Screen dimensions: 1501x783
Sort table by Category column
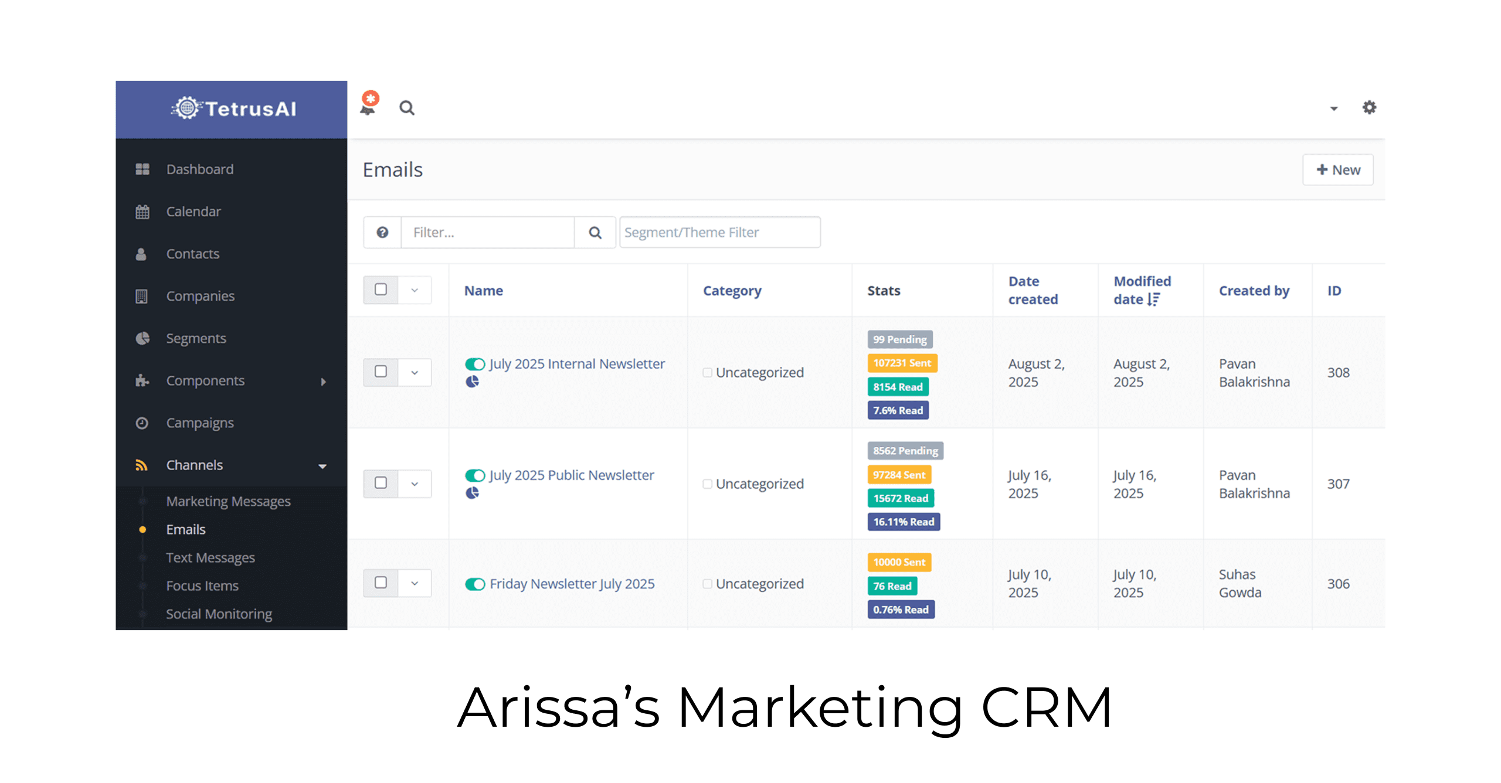coord(732,291)
